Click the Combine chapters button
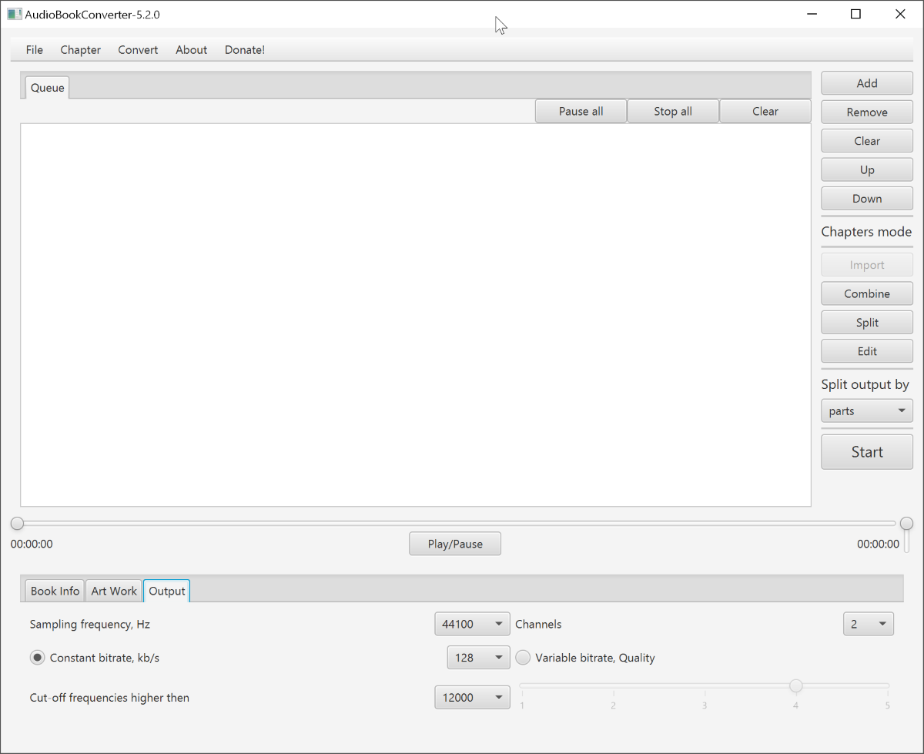924x754 pixels. (x=867, y=293)
